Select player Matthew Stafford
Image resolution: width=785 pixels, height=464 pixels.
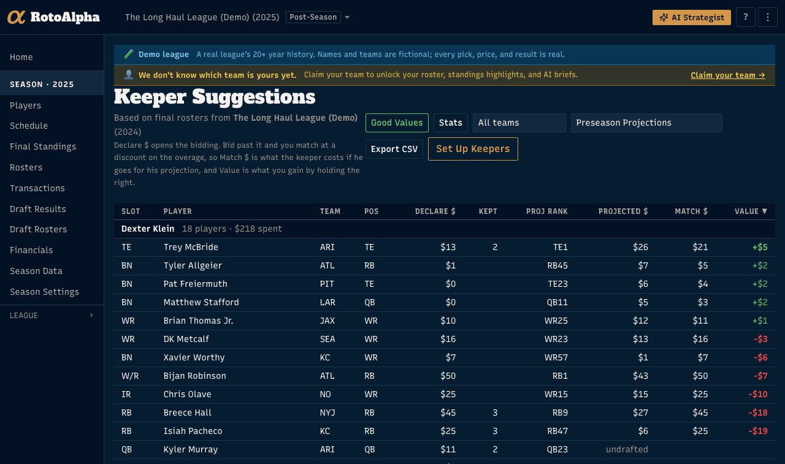201,302
